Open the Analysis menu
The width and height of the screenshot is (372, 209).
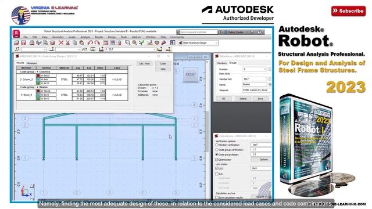(85, 37)
